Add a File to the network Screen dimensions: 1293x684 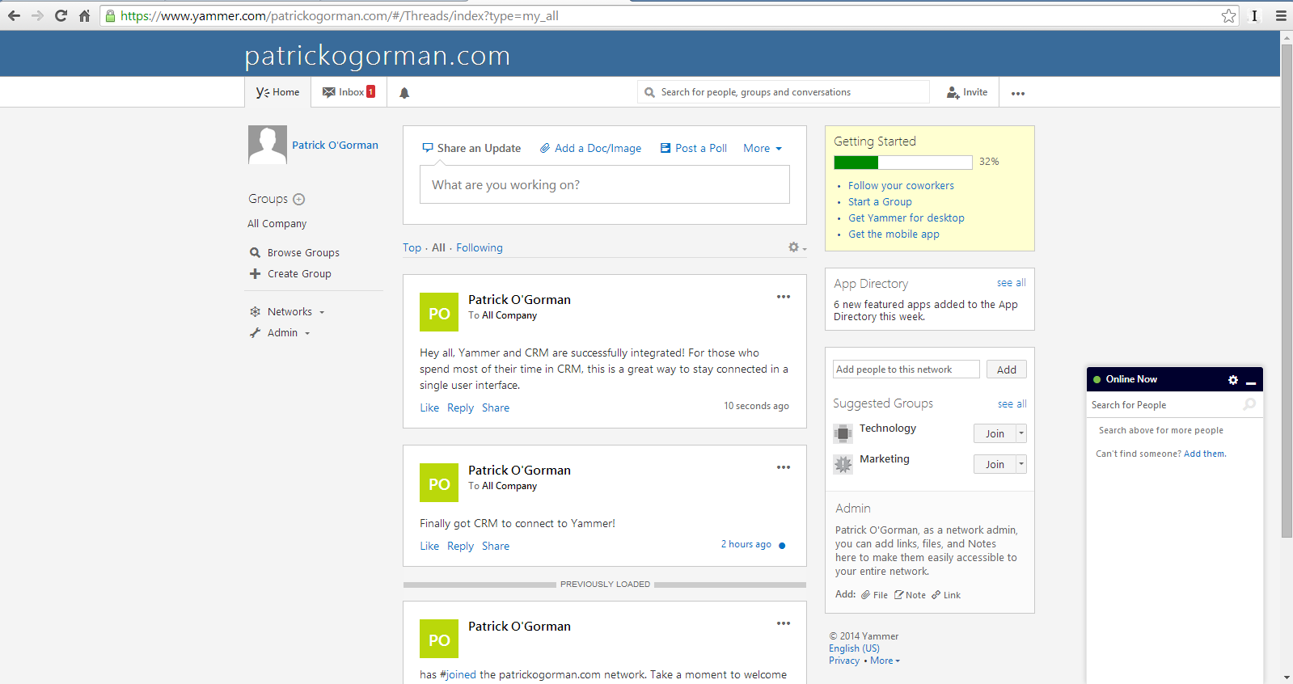pyautogui.click(x=874, y=595)
